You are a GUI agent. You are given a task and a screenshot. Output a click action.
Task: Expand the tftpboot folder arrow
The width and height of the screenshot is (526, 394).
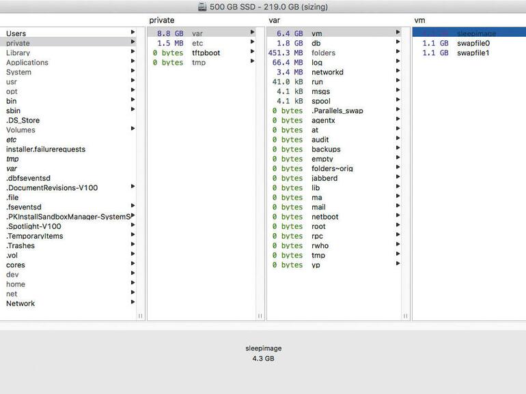click(x=252, y=51)
